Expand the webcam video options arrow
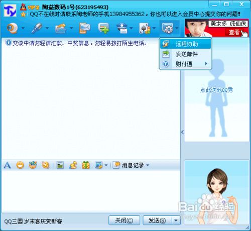The width and height of the screenshot is (251, 231). (23, 28)
